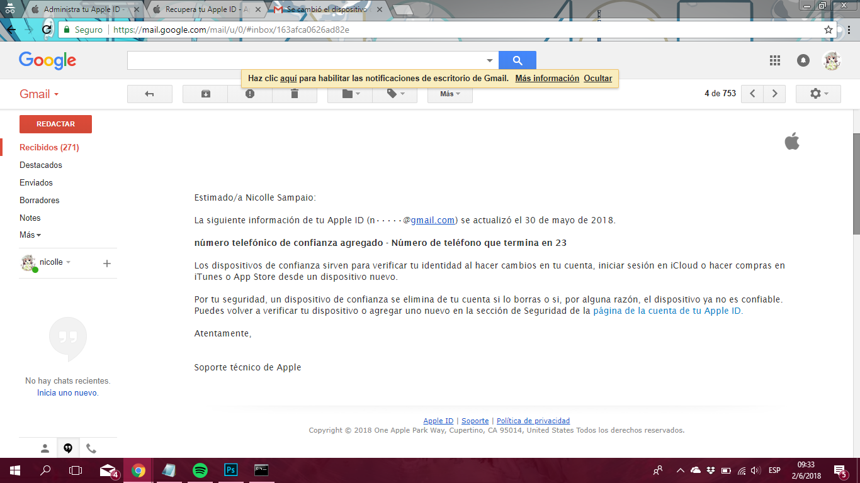The image size is (860, 483).
Task: Go to the newer message arrow
Action: [752, 94]
